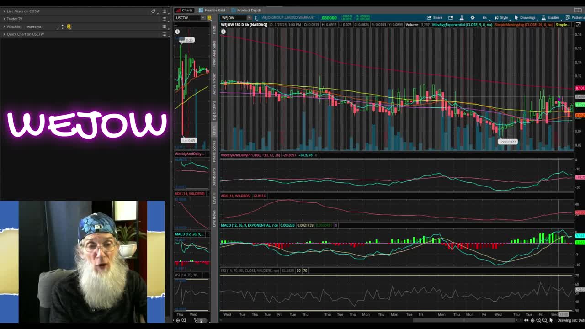The height and width of the screenshot is (329, 585).
Task: Open the Phase Scores side tab
Action: 214,152
